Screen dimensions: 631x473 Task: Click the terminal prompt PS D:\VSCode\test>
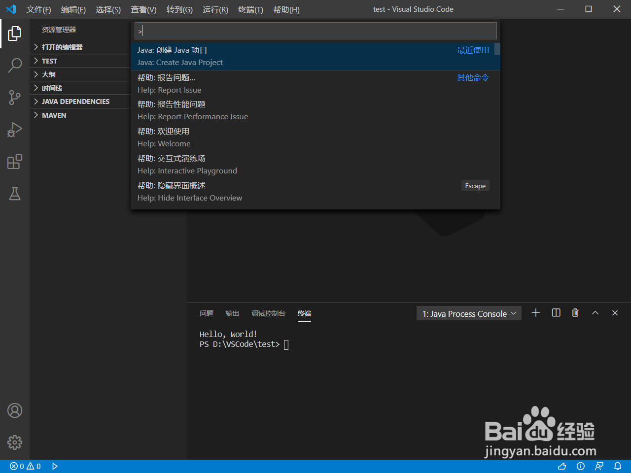pyautogui.click(x=240, y=344)
